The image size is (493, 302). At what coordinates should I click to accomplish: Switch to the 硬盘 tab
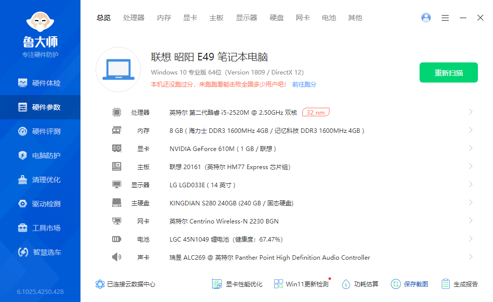point(277,18)
